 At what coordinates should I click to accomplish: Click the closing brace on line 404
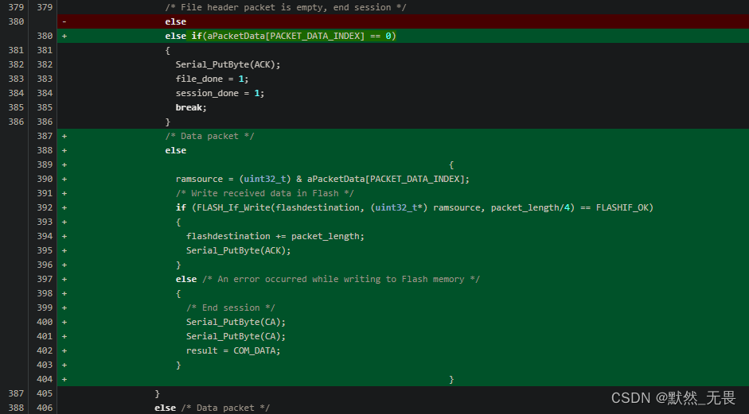[451, 379]
